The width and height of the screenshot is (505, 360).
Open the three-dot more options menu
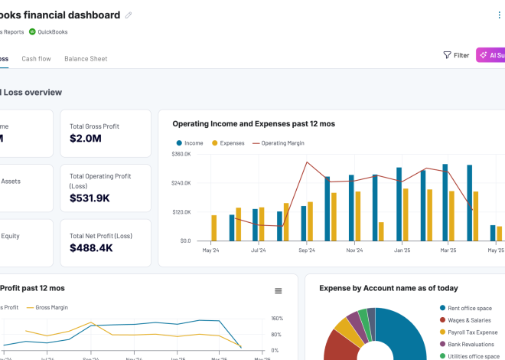click(x=499, y=15)
